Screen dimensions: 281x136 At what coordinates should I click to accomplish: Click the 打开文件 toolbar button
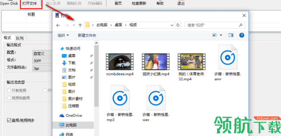coord(30,3)
